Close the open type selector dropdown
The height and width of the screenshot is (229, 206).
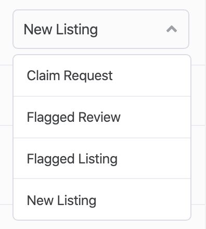[172, 29]
